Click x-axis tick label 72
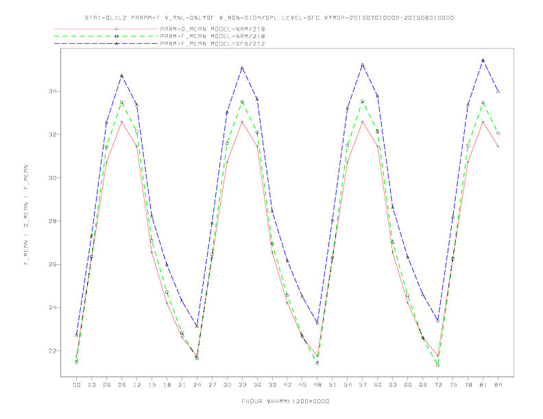 coord(438,385)
